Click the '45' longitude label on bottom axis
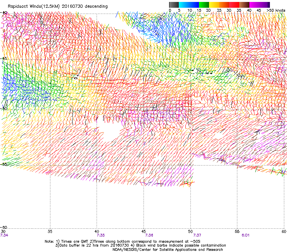Screen dimensions: 287x252 (143, 231)
